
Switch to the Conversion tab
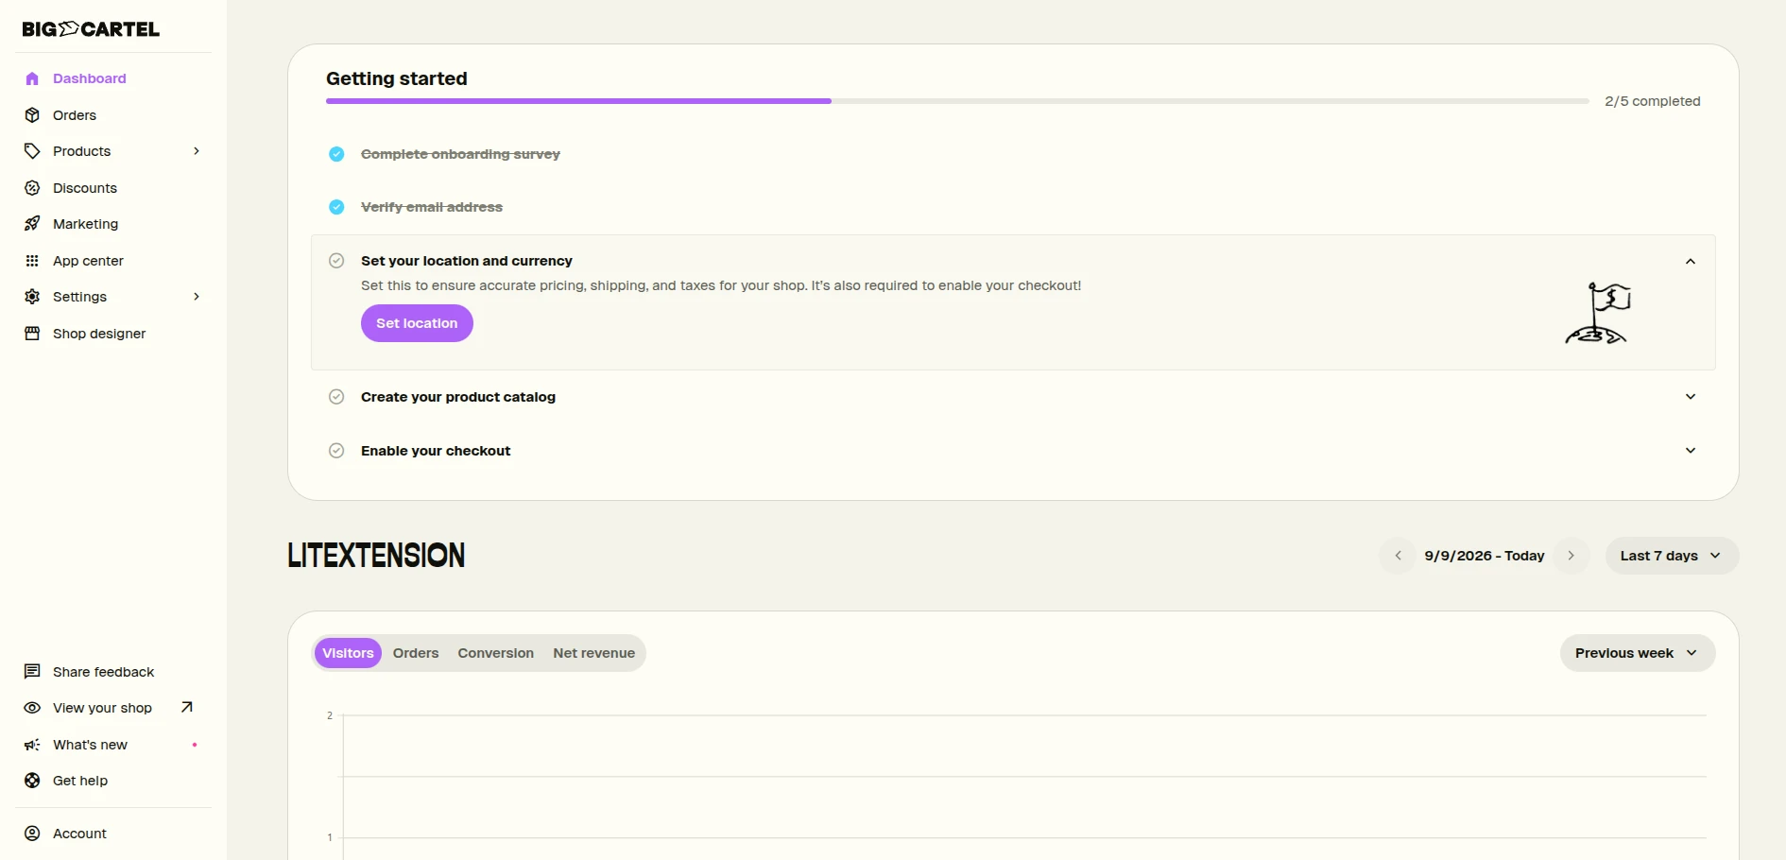click(496, 653)
